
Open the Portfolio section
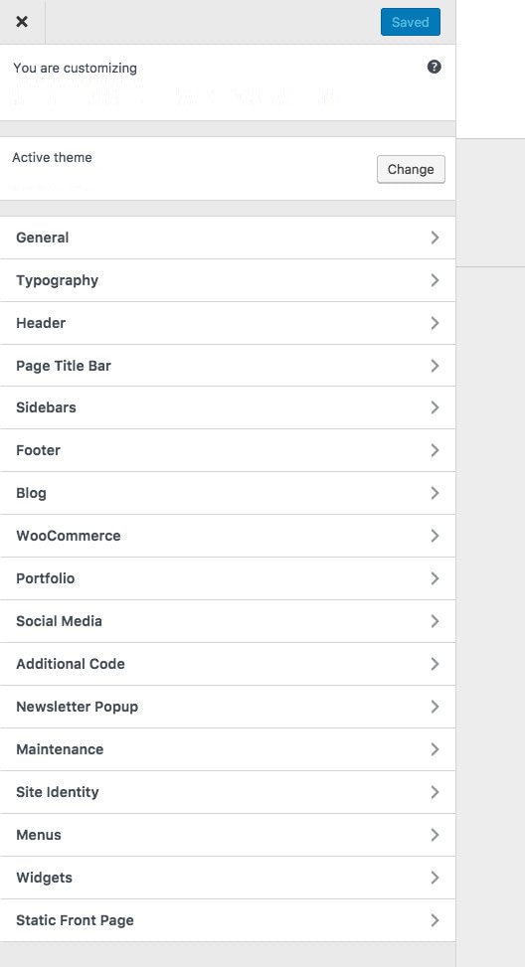pos(228,578)
